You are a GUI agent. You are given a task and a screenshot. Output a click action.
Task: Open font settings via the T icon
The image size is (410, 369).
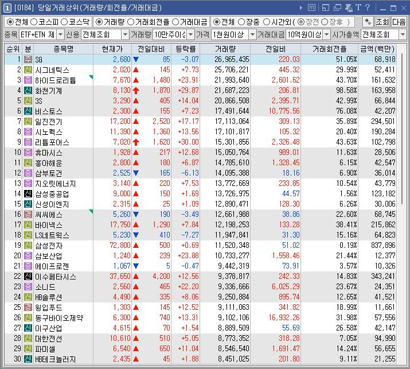(358, 7)
